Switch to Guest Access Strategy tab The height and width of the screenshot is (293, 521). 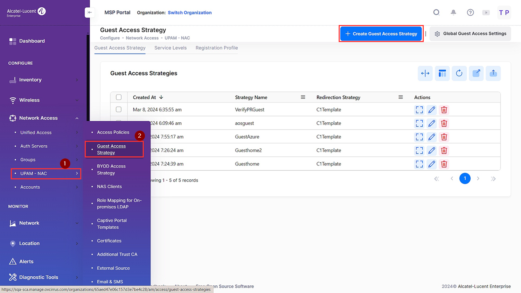[x=120, y=48]
